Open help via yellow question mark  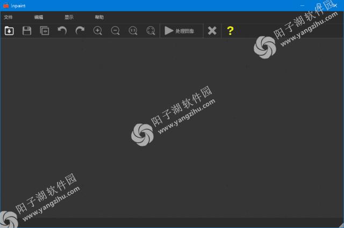(x=230, y=31)
